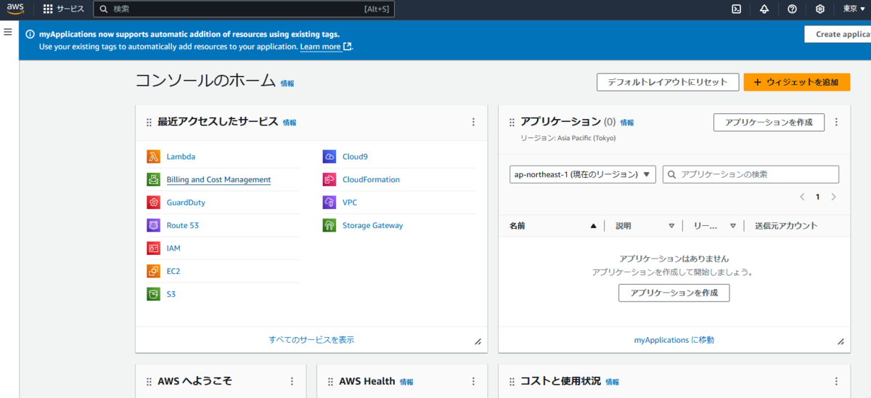Viewport: 871px width, 398px height.
Task: Open the Route 53 link
Action: coord(183,225)
